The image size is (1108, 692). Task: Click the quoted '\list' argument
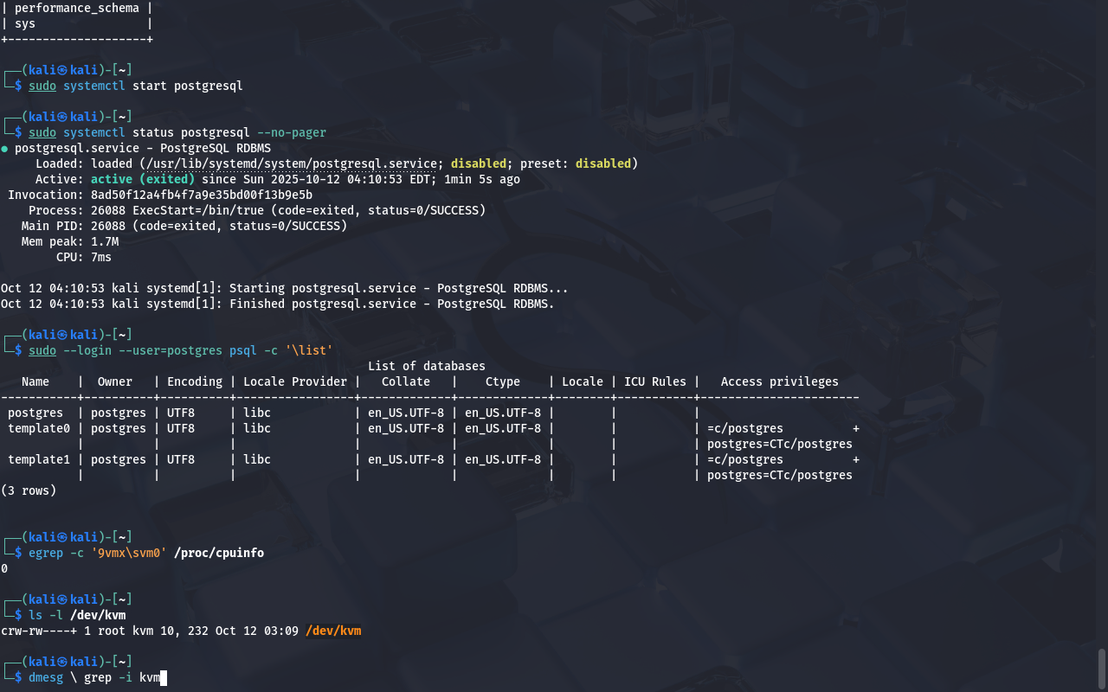[x=309, y=350]
